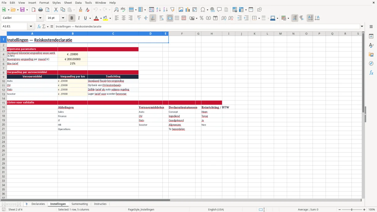Open the Underline style dropdown arrow

(x=90, y=18)
